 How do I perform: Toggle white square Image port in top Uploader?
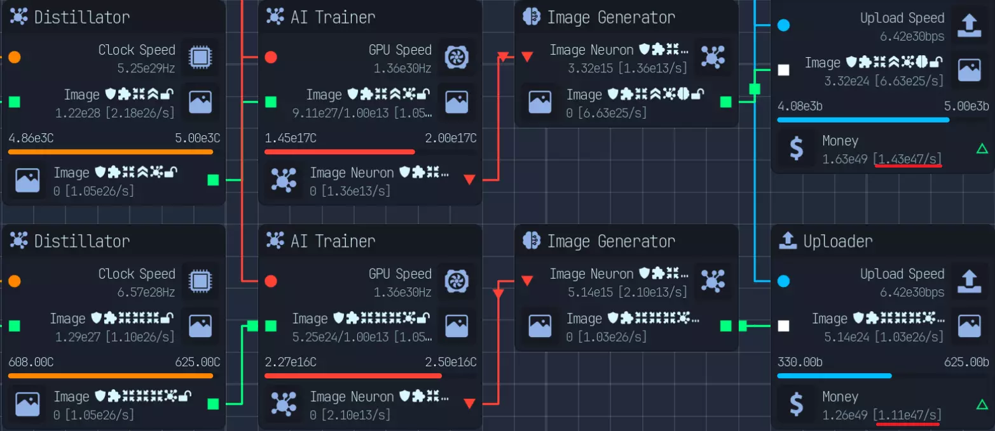pyautogui.click(x=784, y=70)
